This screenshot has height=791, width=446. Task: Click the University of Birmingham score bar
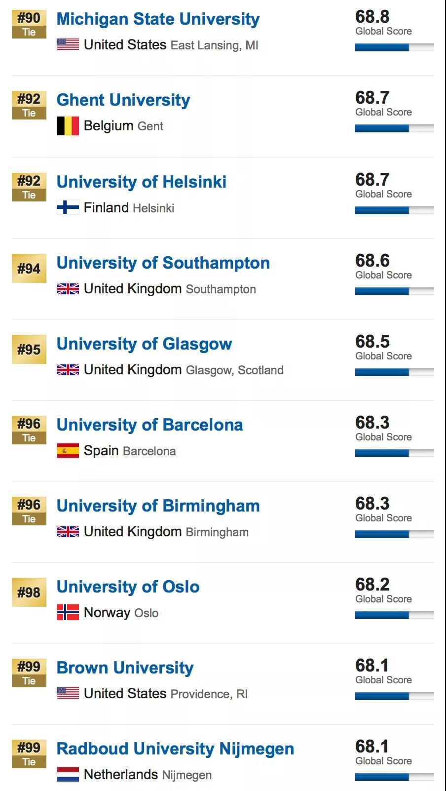click(394, 534)
